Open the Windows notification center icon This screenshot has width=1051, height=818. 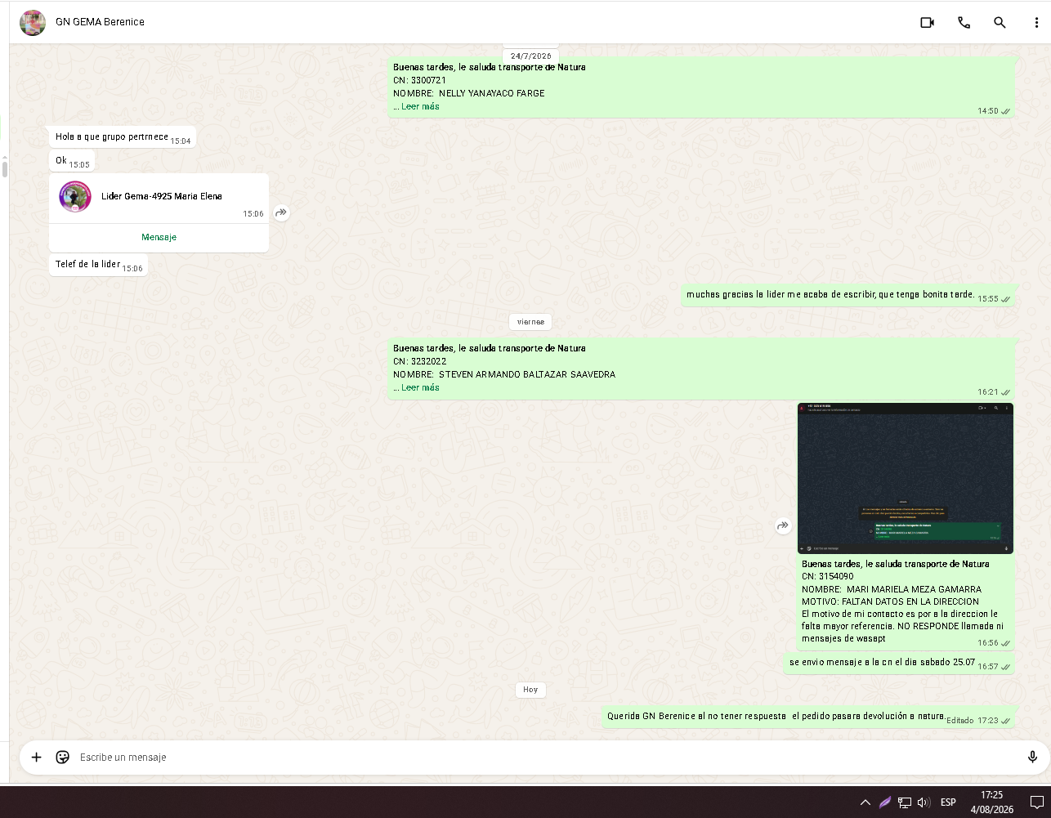(1036, 802)
